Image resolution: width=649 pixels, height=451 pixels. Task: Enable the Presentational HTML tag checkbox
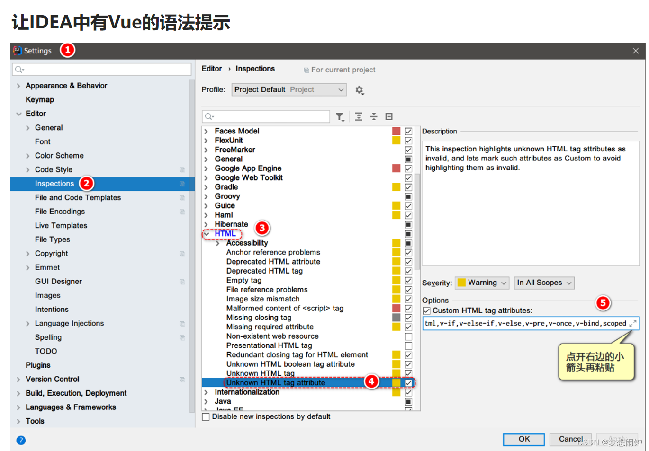(408, 346)
